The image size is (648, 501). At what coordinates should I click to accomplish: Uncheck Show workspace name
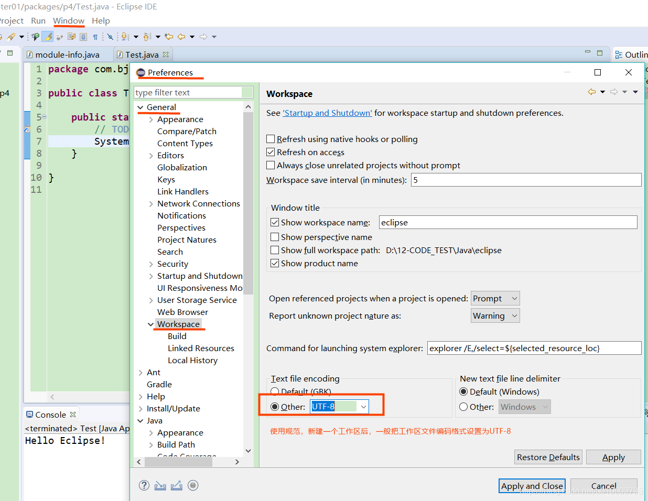(275, 222)
